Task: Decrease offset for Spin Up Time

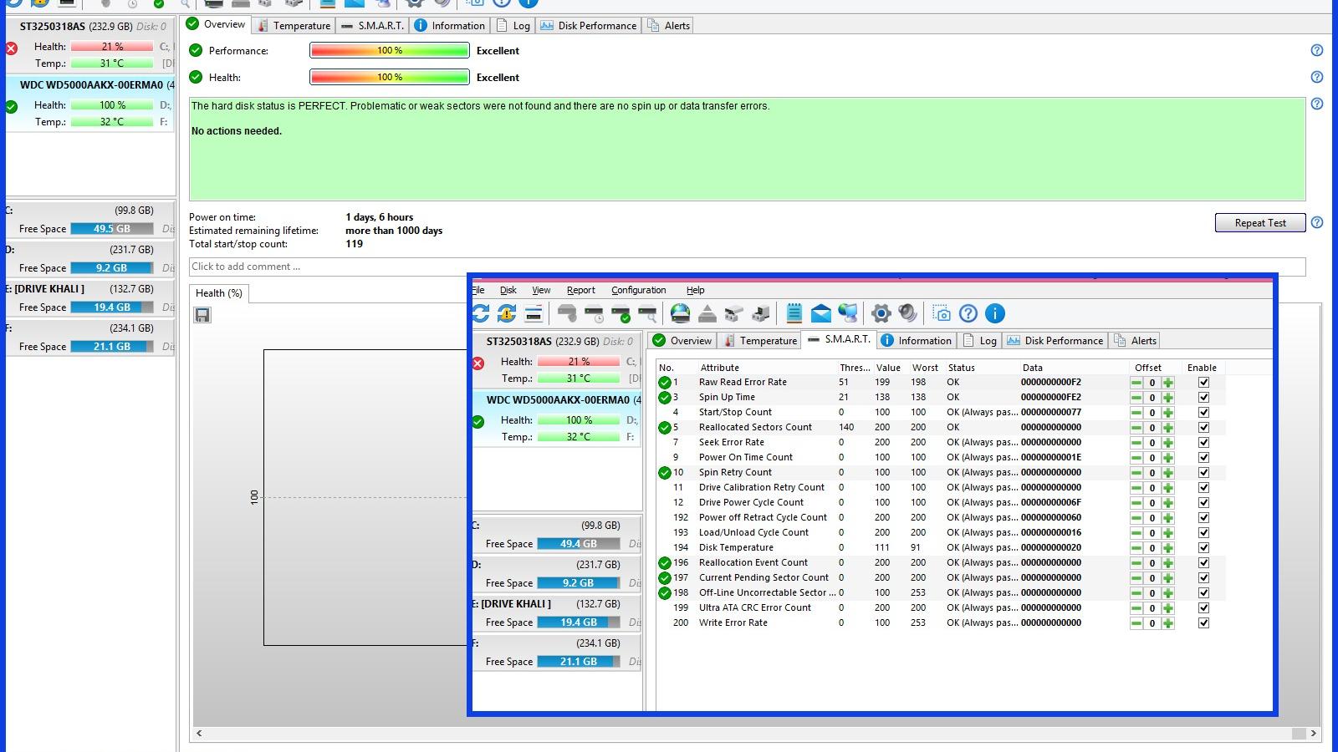Action: pos(1136,398)
